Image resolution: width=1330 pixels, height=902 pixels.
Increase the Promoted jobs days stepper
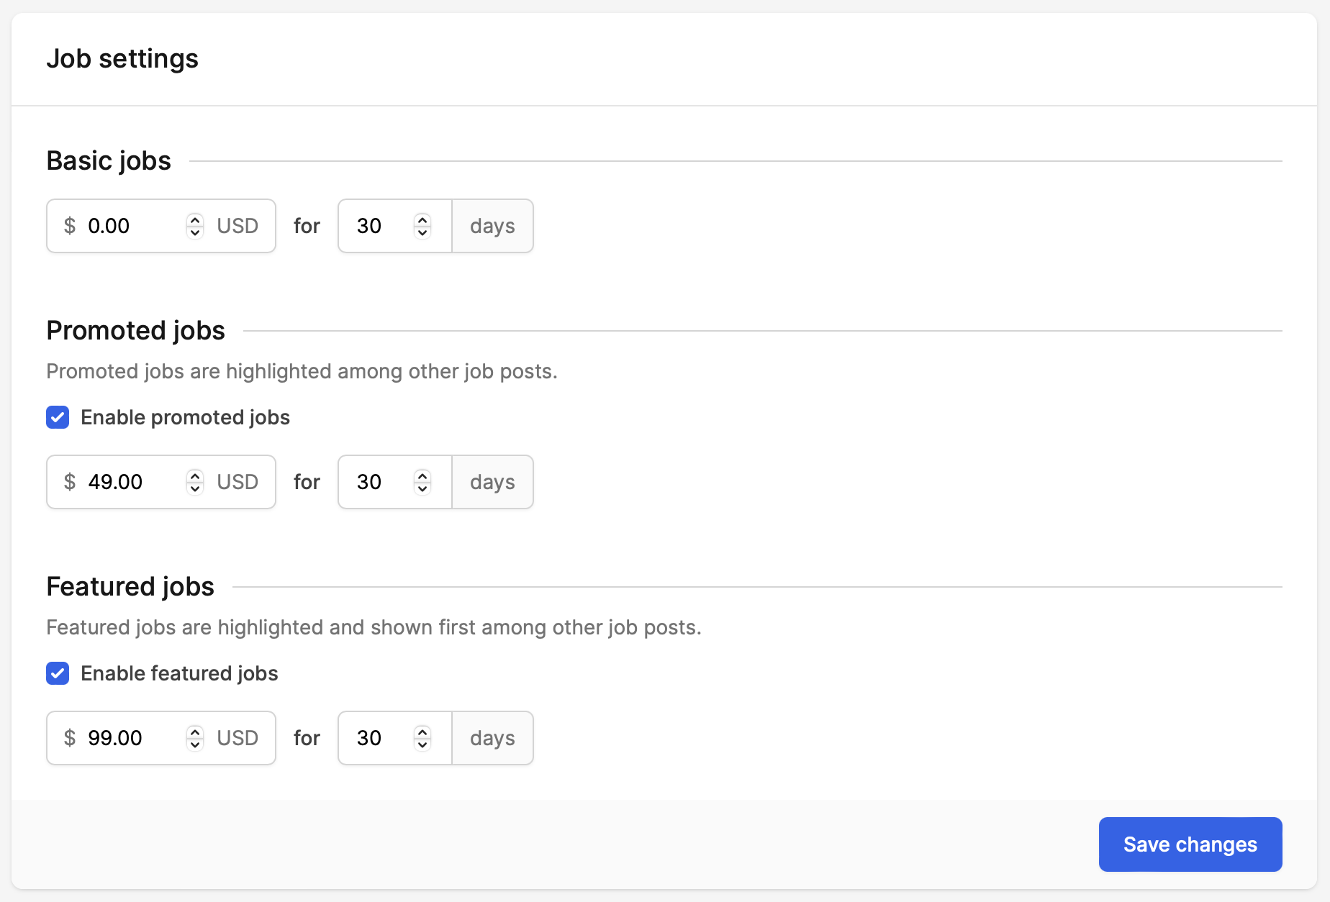coord(422,475)
